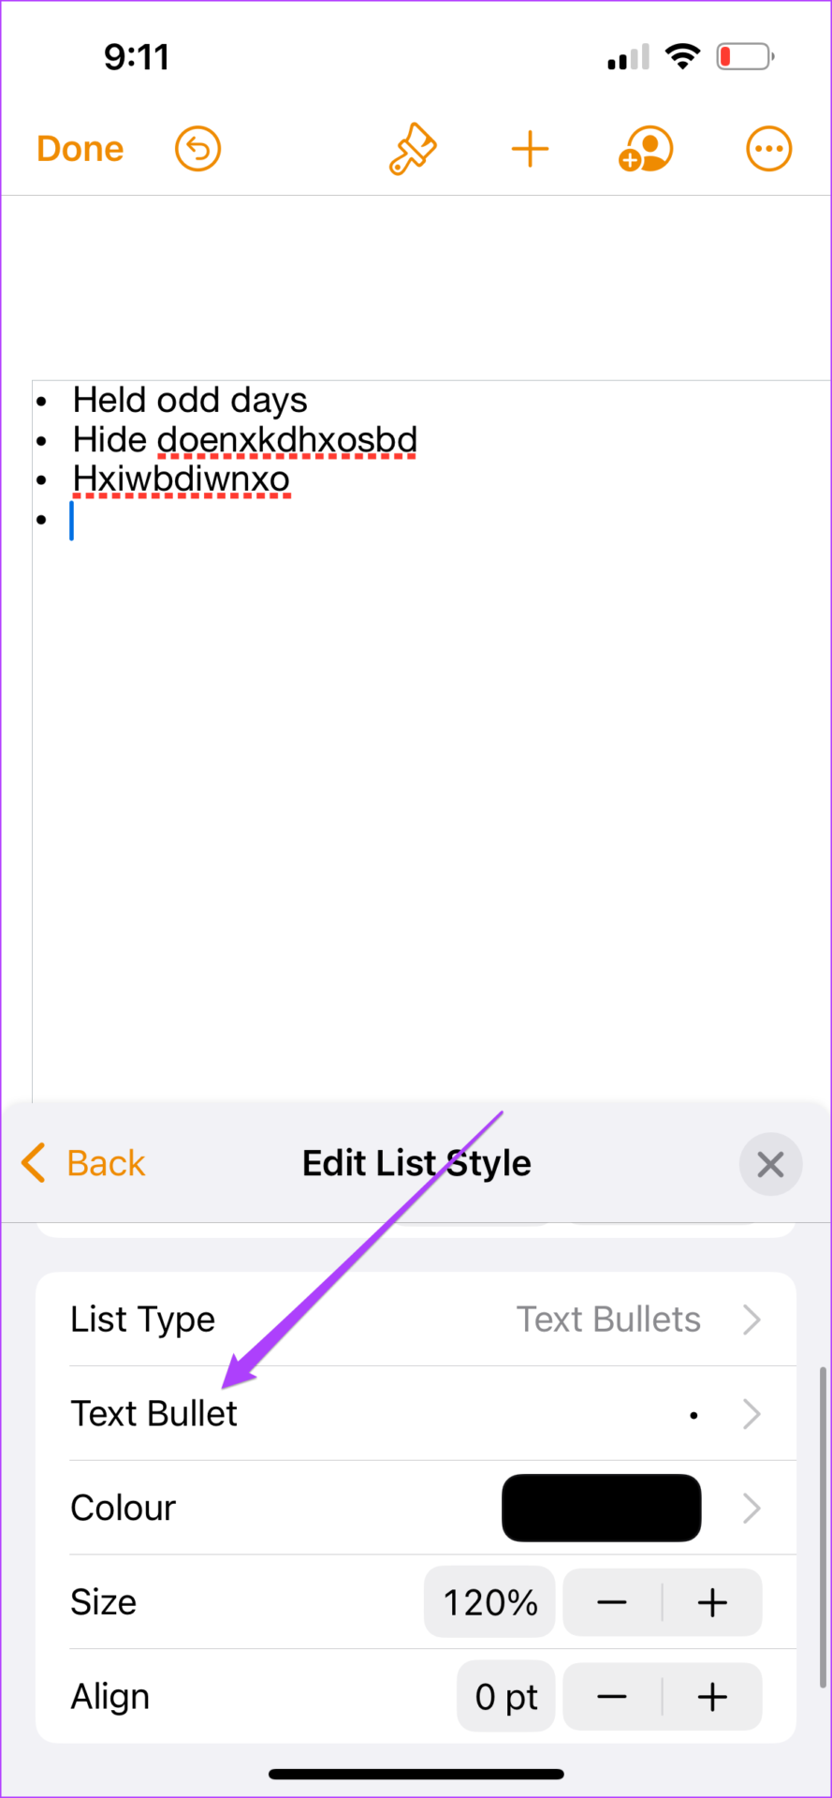The height and width of the screenshot is (1798, 832).
Task: Open the Format paintbrush icon
Action: 413,149
